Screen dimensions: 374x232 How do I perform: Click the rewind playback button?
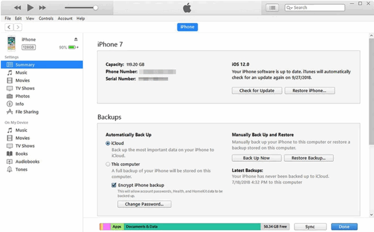[x=18, y=7]
